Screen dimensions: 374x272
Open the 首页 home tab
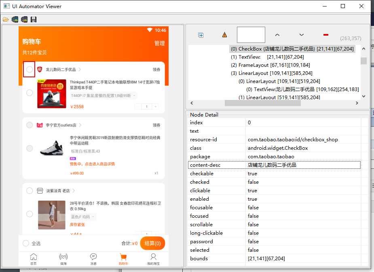(x=34, y=259)
